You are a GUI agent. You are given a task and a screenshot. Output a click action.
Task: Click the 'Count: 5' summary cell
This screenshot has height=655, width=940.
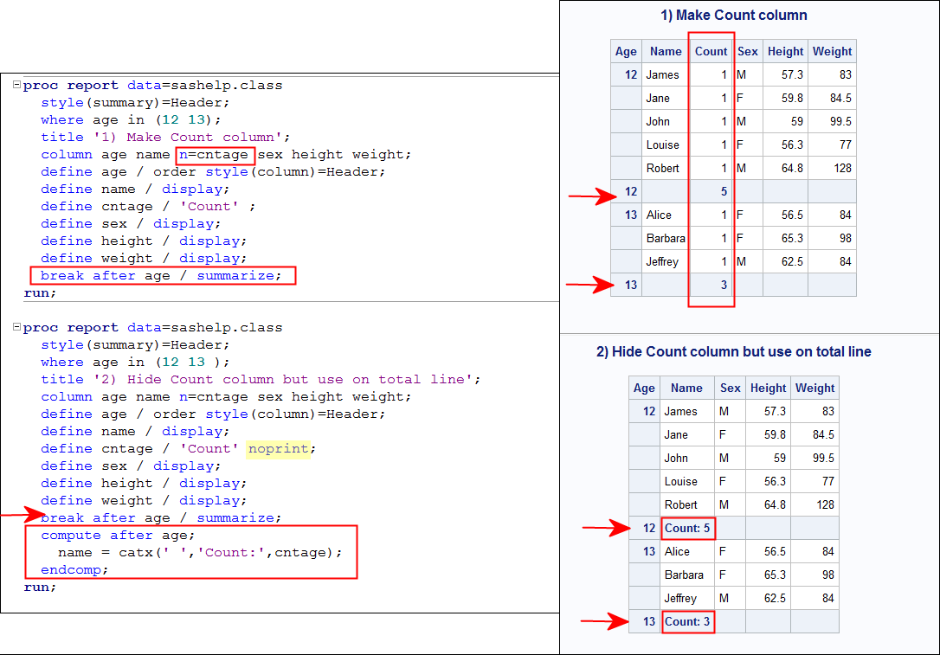click(687, 528)
